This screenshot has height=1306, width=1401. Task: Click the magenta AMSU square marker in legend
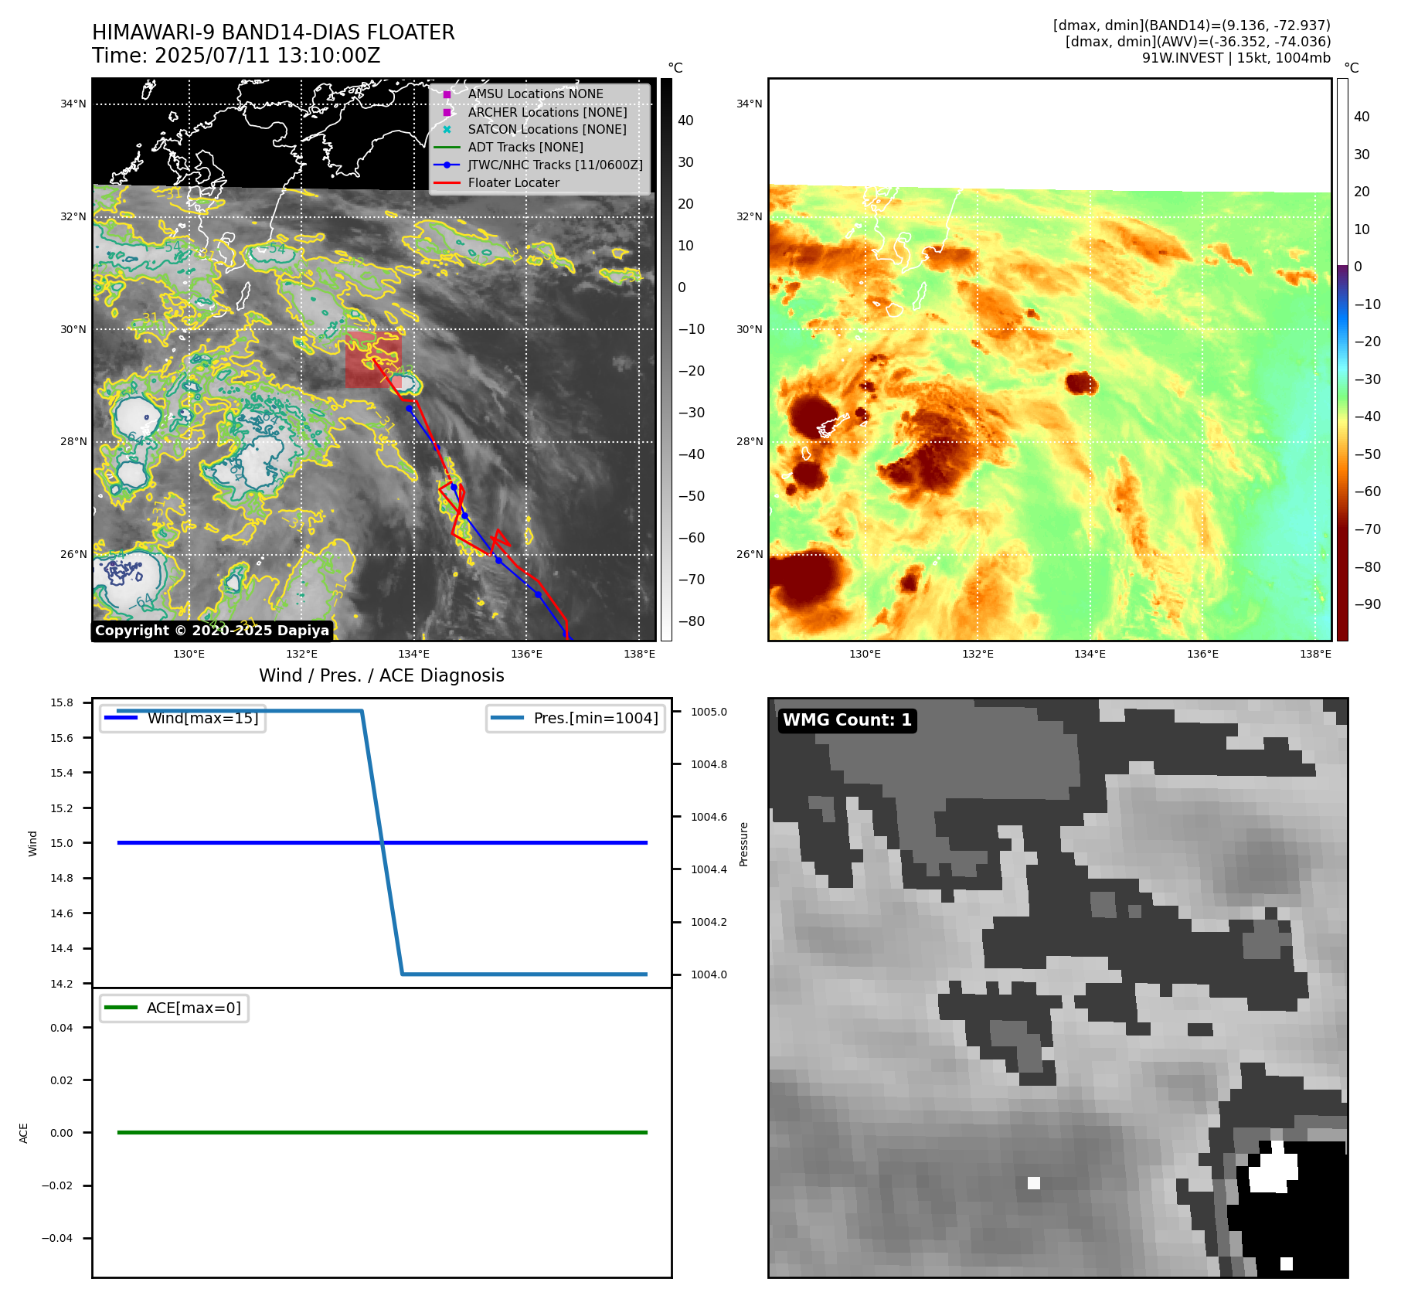[447, 94]
